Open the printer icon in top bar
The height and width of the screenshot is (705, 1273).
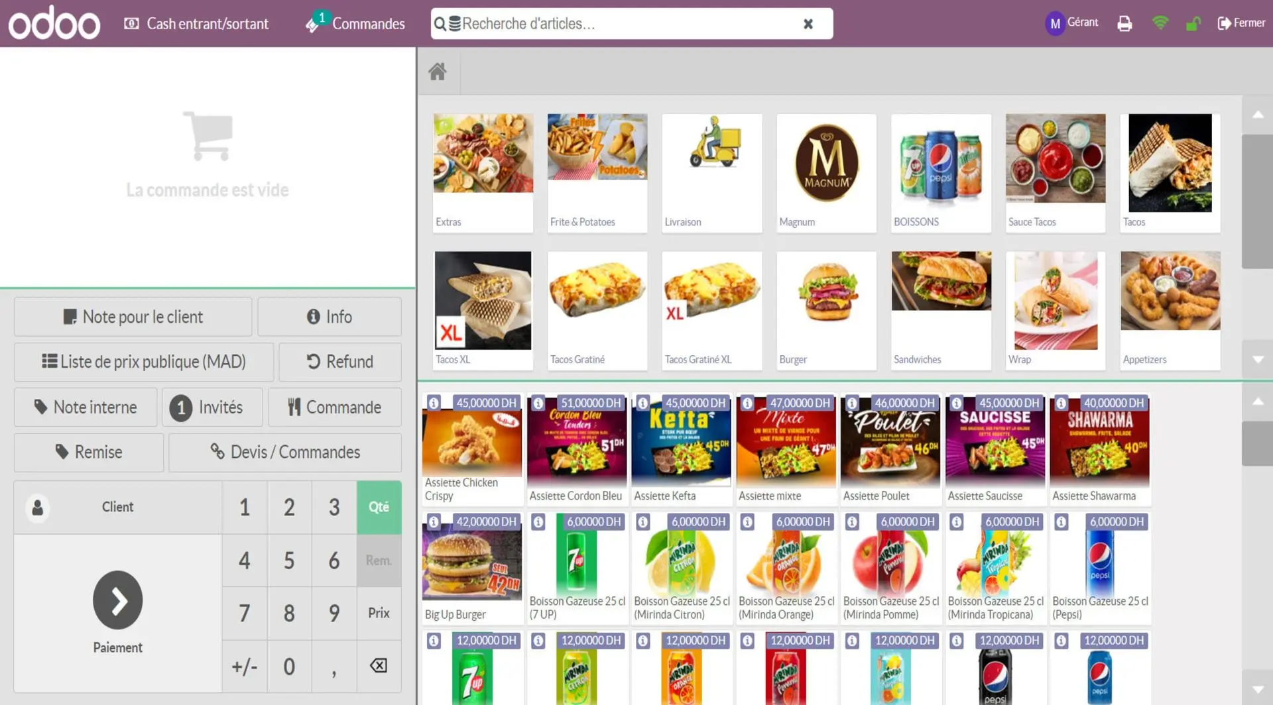tap(1124, 24)
